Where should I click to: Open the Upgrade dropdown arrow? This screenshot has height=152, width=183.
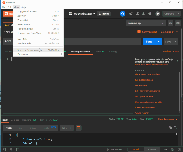tap(178, 14)
